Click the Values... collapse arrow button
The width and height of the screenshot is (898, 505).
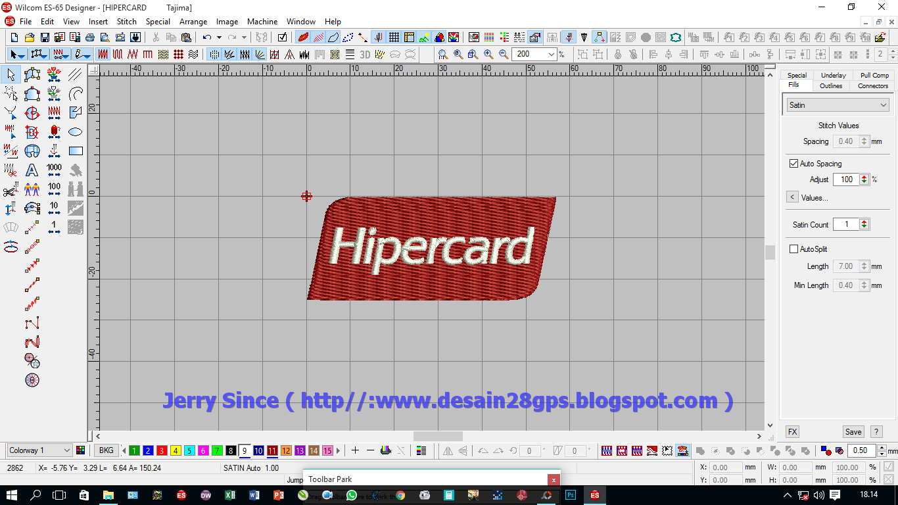792,197
